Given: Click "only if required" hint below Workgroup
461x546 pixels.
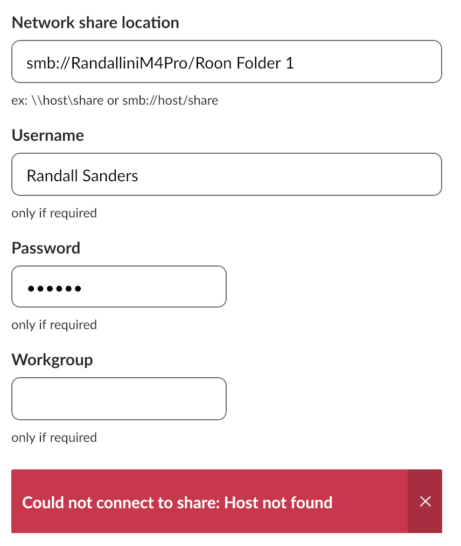Looking at the screenshot, I should coord(54,437).
